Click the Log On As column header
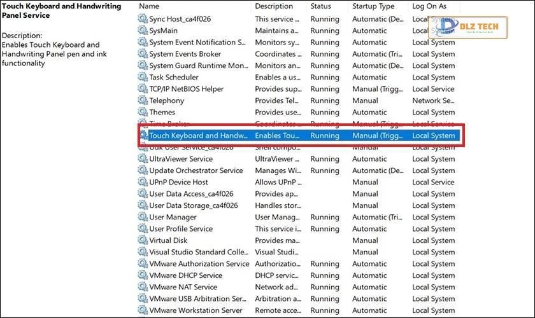This screenshot has height=318, width=535. 429,6
